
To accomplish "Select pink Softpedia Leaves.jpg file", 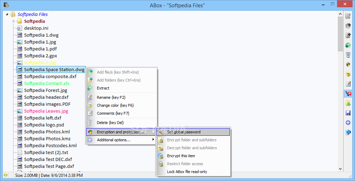I will click(46, 111).
